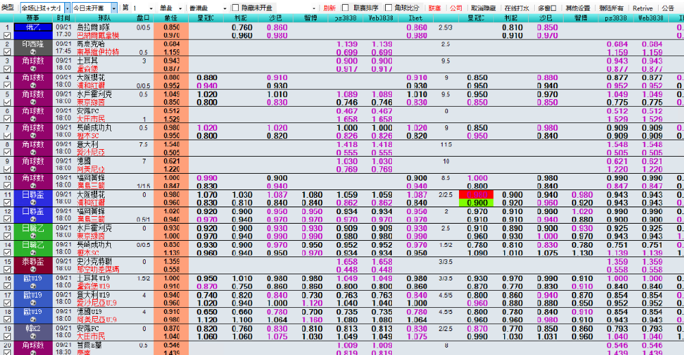Uncheck the row 16 match checkbox
684x355 pixels.
(7, 286)
